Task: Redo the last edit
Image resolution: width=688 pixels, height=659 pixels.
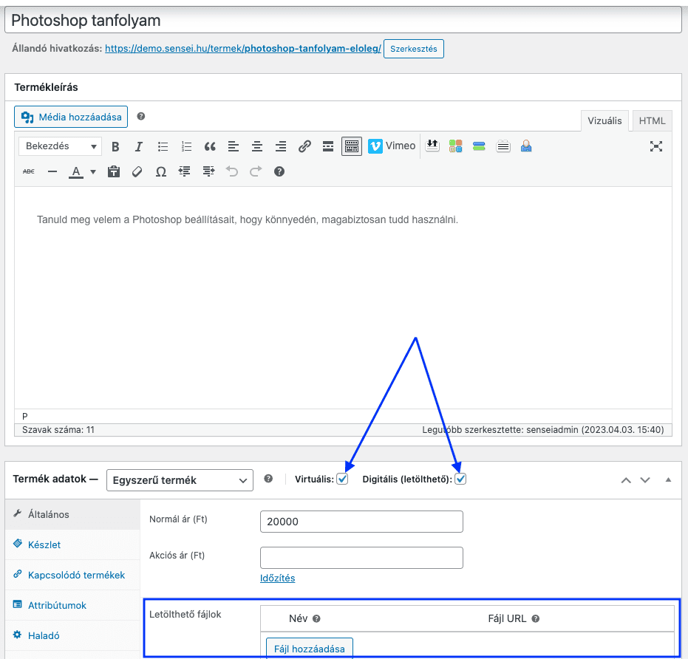Action: coord(256,171)
